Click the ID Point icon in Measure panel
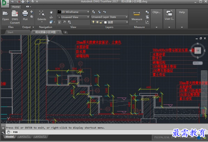Image resolution: width=208 pixels, height=142 pixels. click(x=147, y=22)
